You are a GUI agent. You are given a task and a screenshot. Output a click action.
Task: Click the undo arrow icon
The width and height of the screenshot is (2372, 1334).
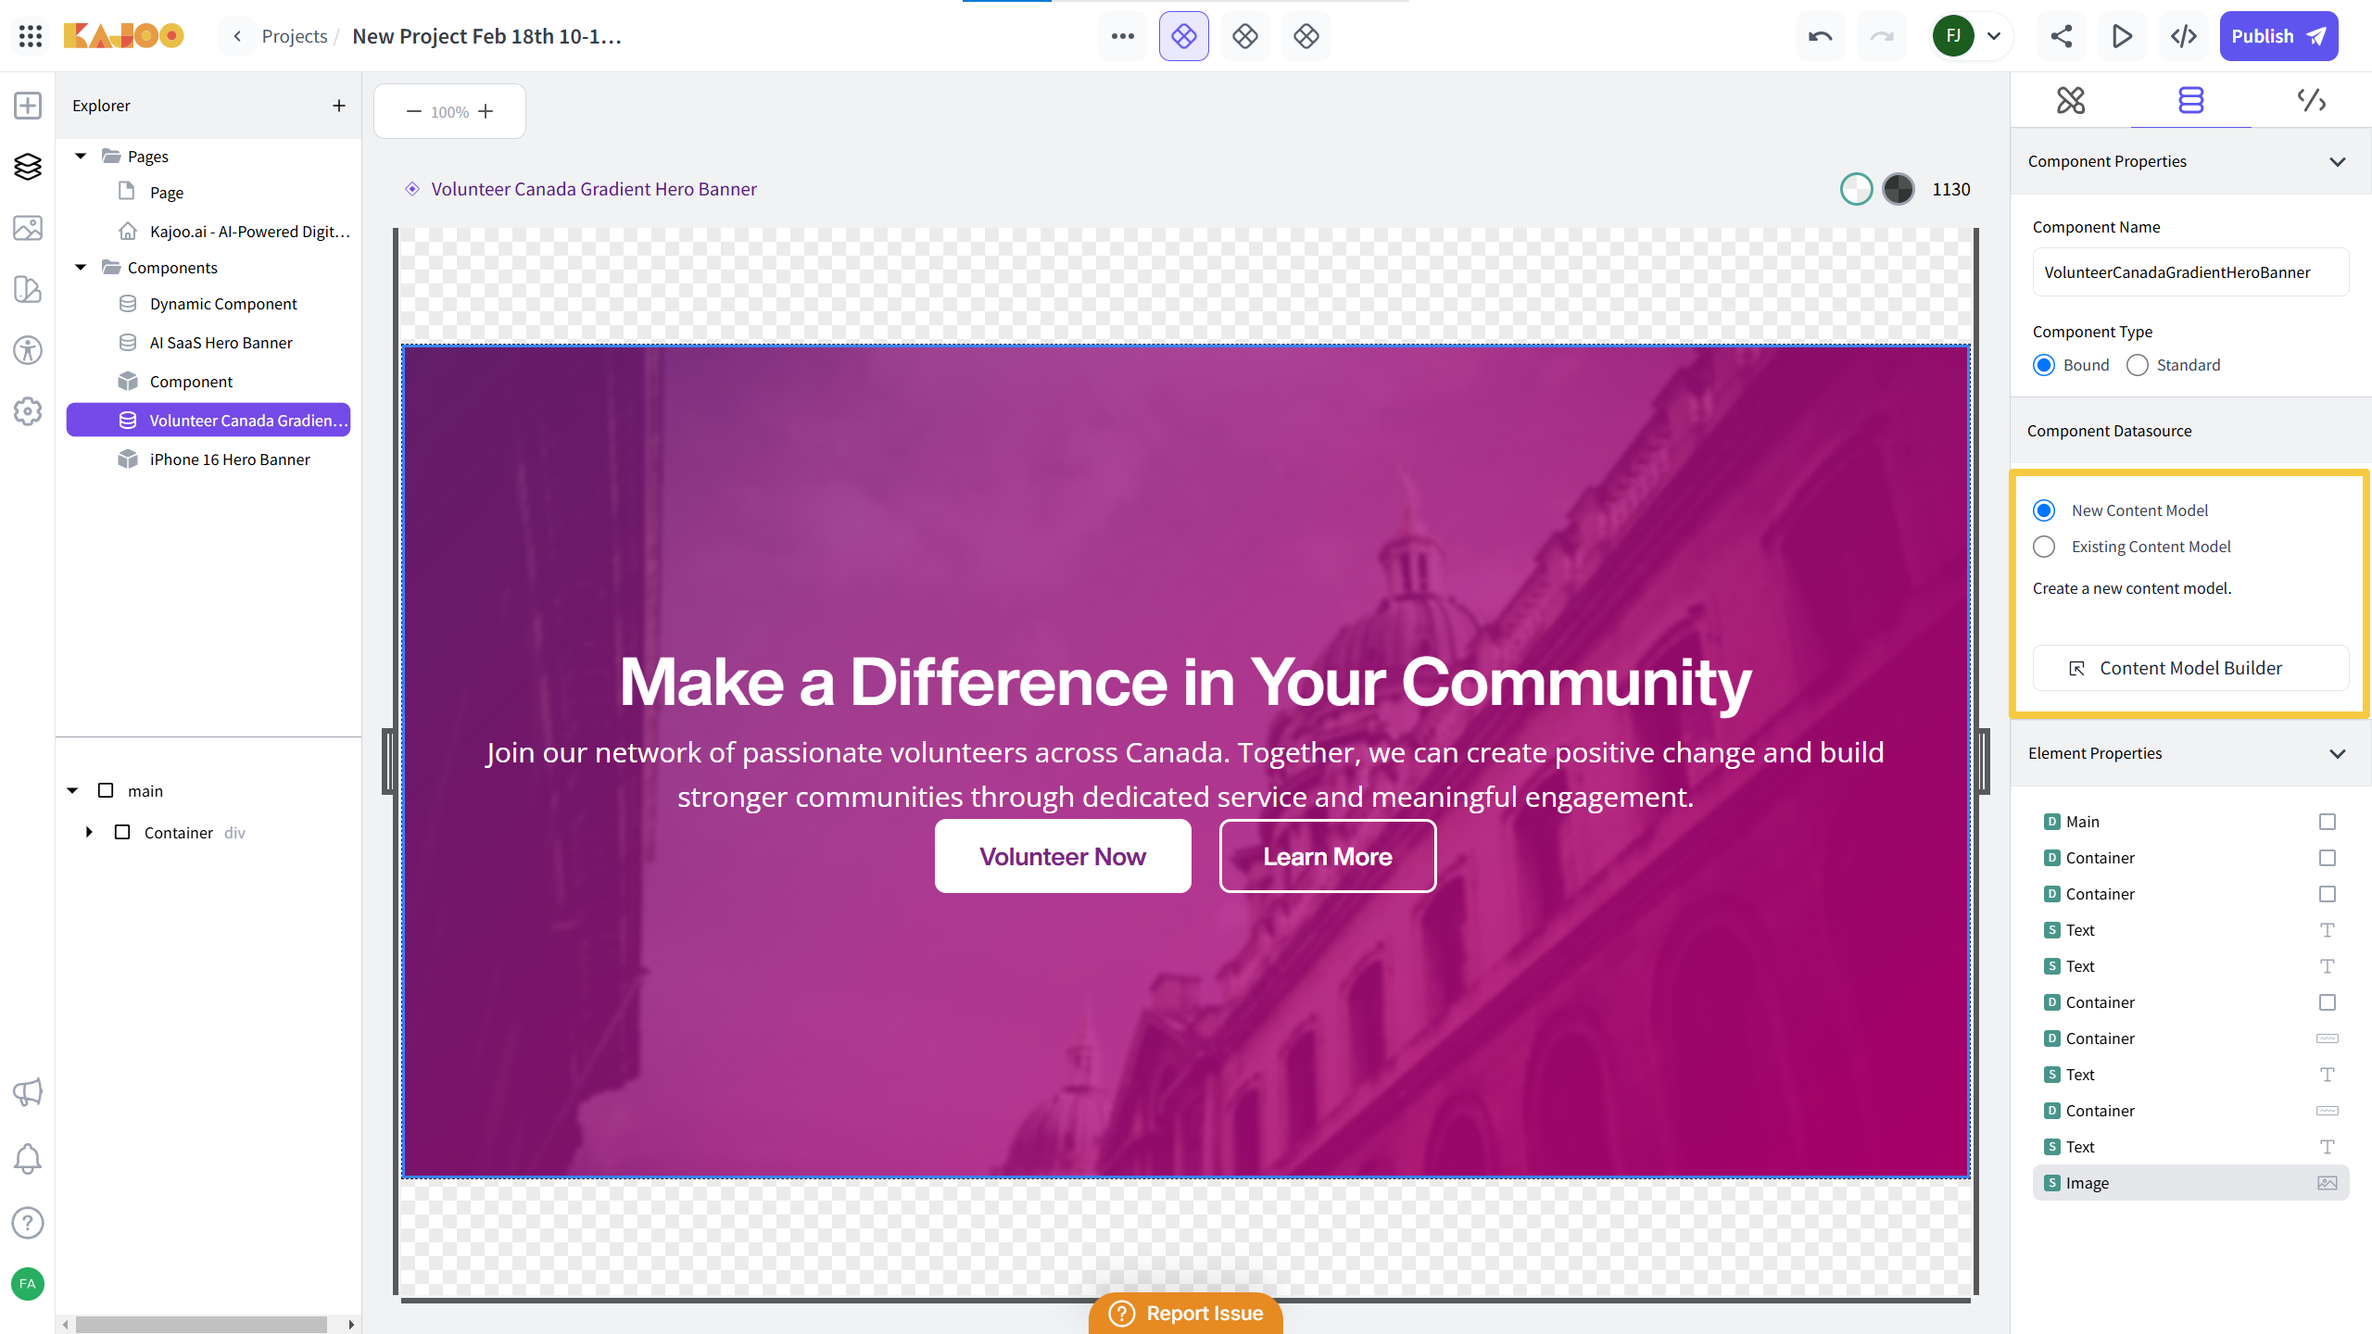[1820, 36]
